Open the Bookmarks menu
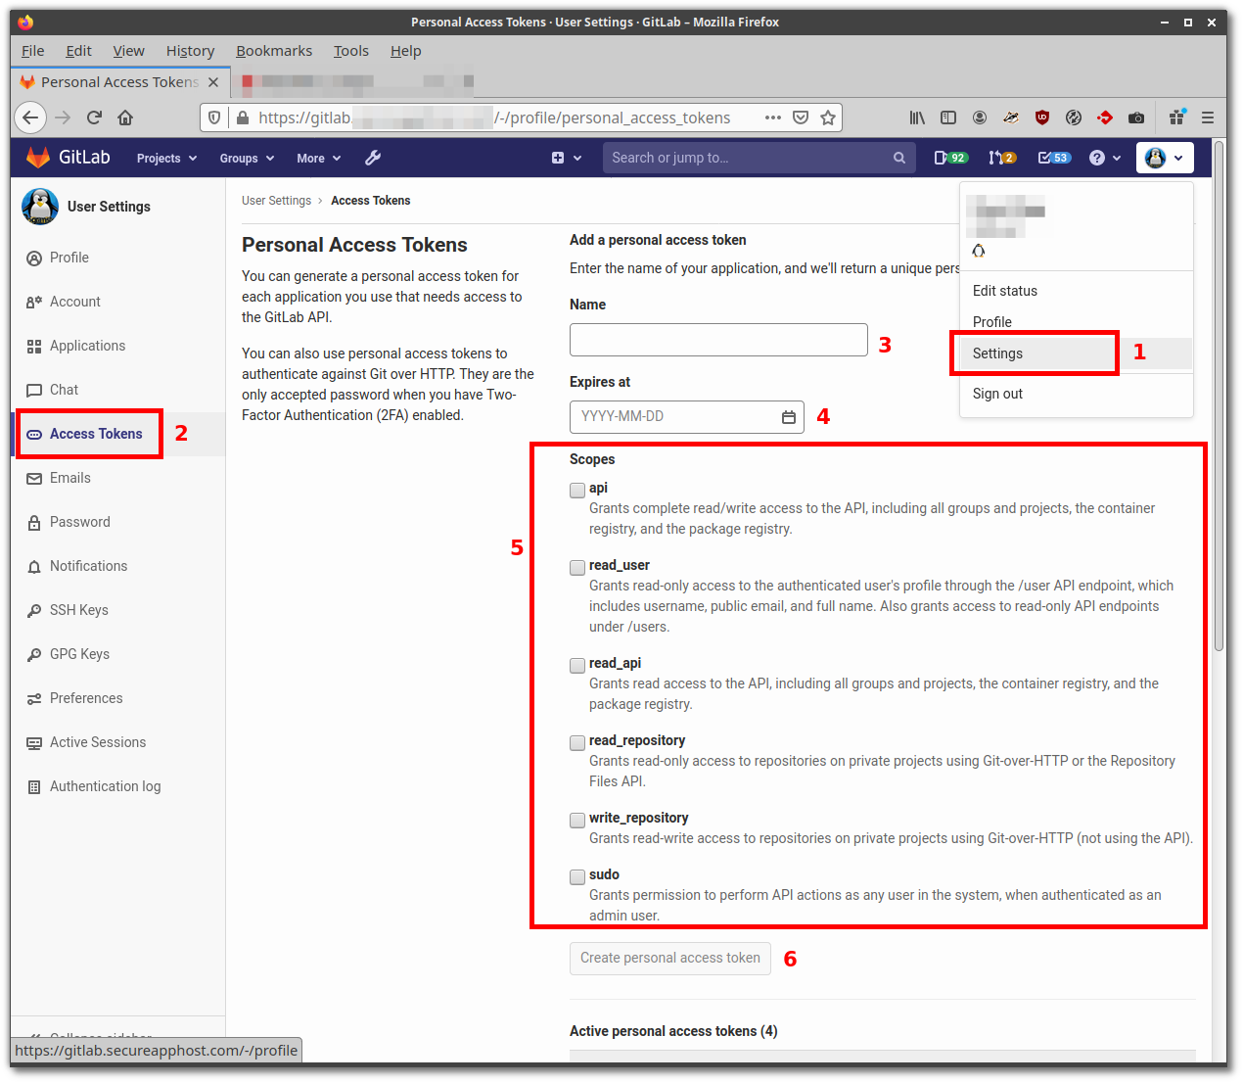Image resolution: width=1243 pixels, height=1083 pixels. 273,50
